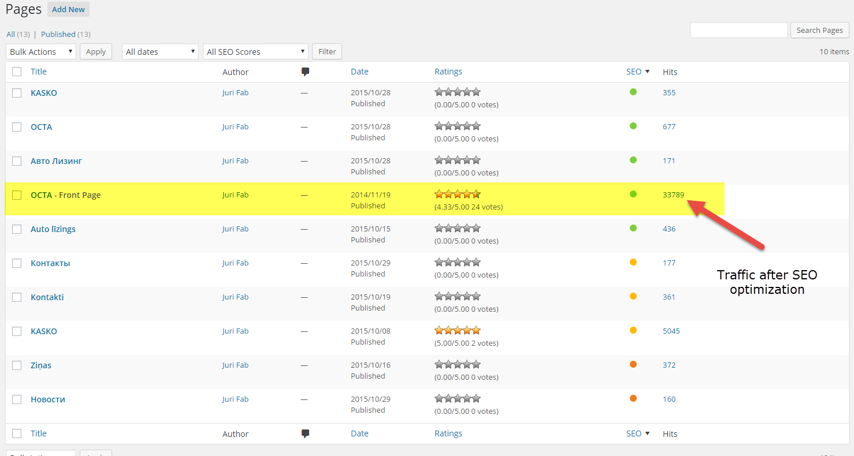Tick the select-all checkbox in table header
Viewport: 854px width, 456px height.
[17, 72]
